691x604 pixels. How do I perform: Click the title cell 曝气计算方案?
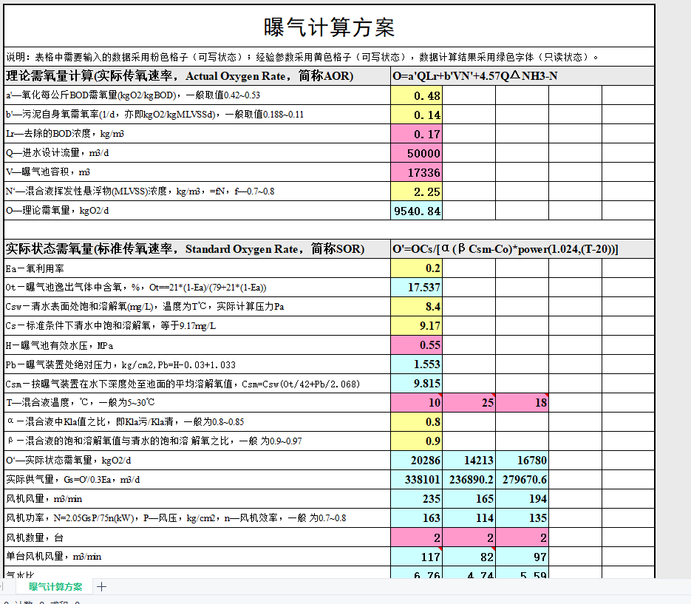329,27
